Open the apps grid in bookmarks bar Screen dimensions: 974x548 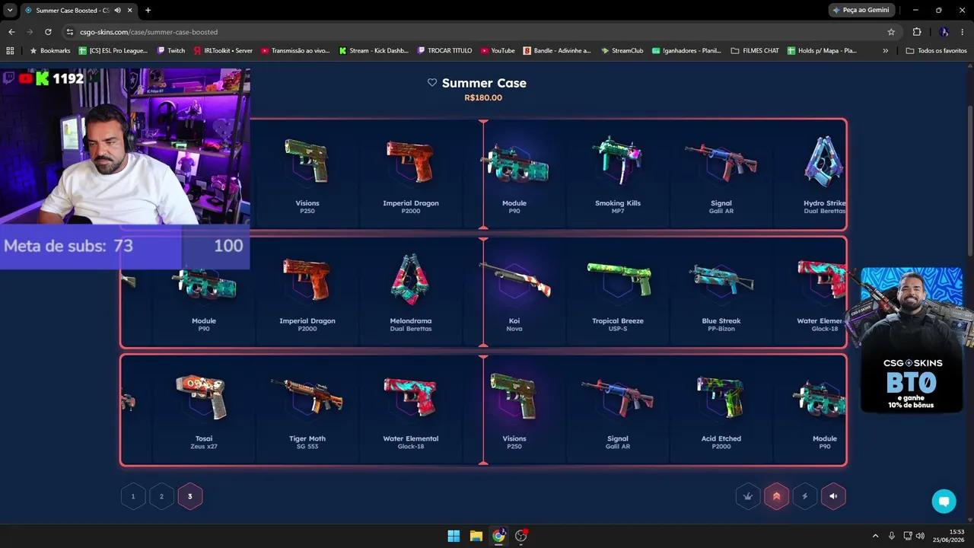point(10,50)
